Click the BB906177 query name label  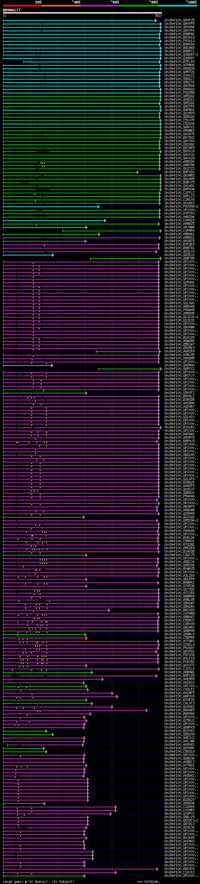coord(12,10)
